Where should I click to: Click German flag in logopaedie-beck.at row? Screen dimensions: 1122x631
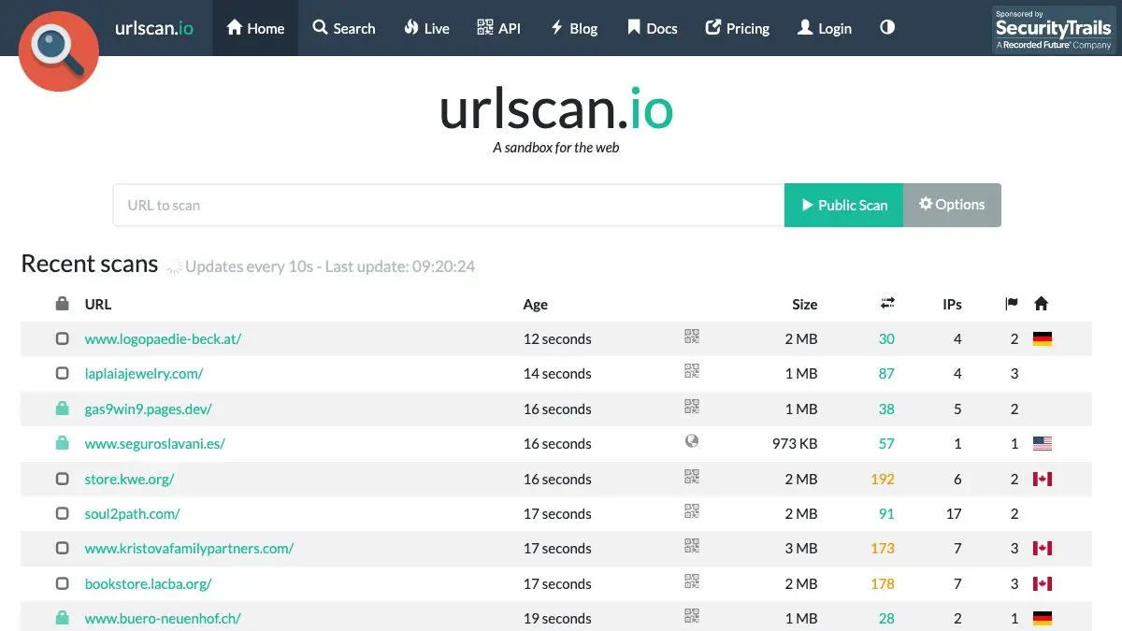1042,338
